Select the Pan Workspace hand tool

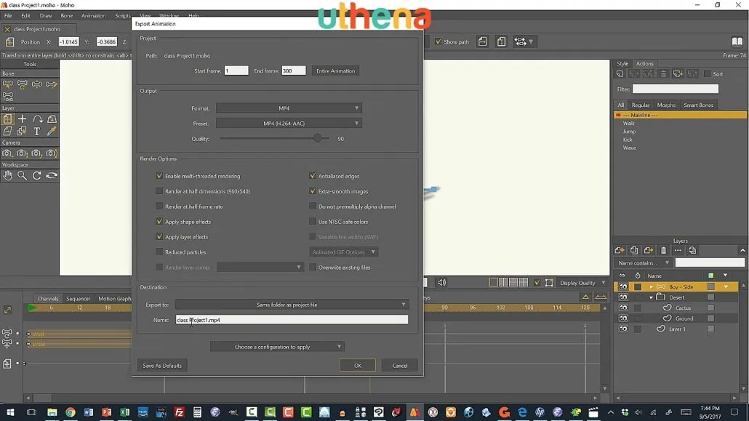coord(7,175)
